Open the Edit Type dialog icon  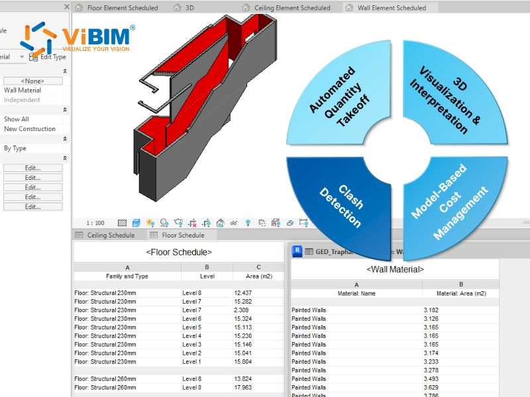click(x=32, y=58)
